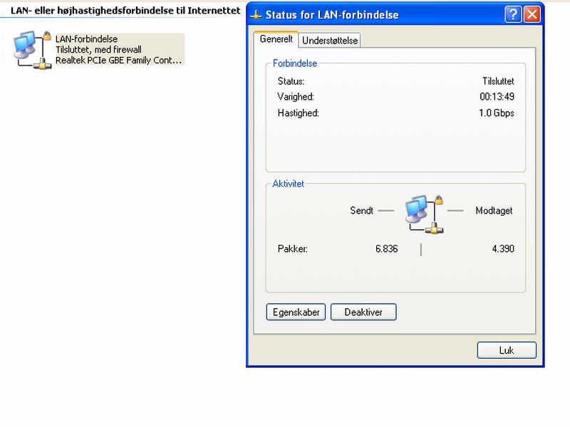Click the 'Status:' label
The width and height of the screenshot is (570, 427).
click(291, 81)
